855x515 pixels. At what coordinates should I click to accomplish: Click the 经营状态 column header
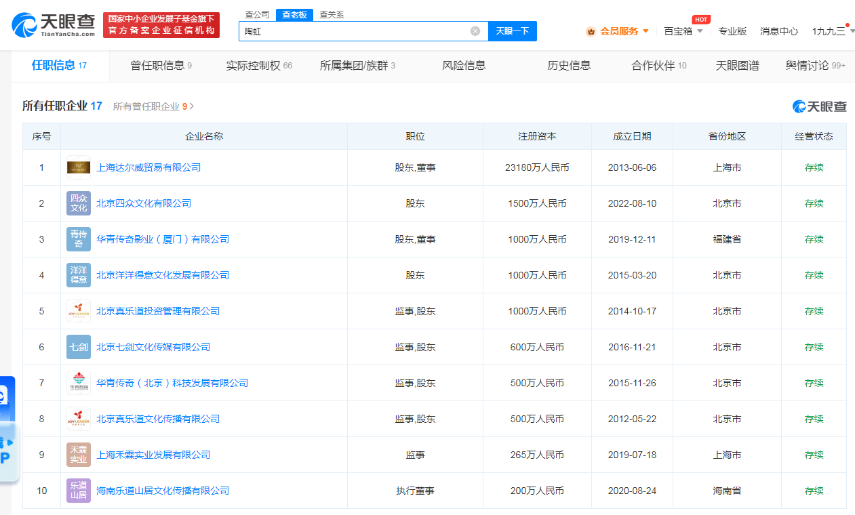(x=814, y=136)
